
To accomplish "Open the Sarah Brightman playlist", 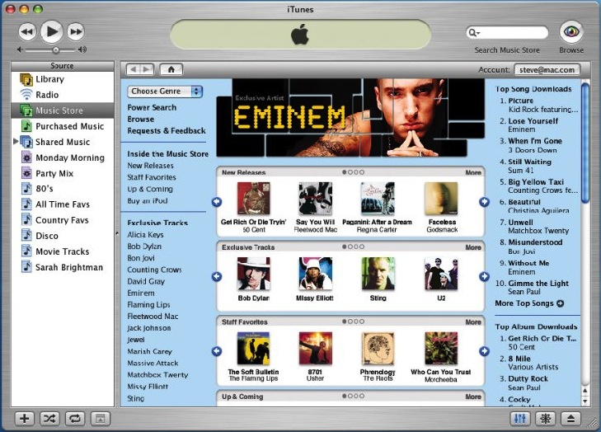I will (63, 267).
